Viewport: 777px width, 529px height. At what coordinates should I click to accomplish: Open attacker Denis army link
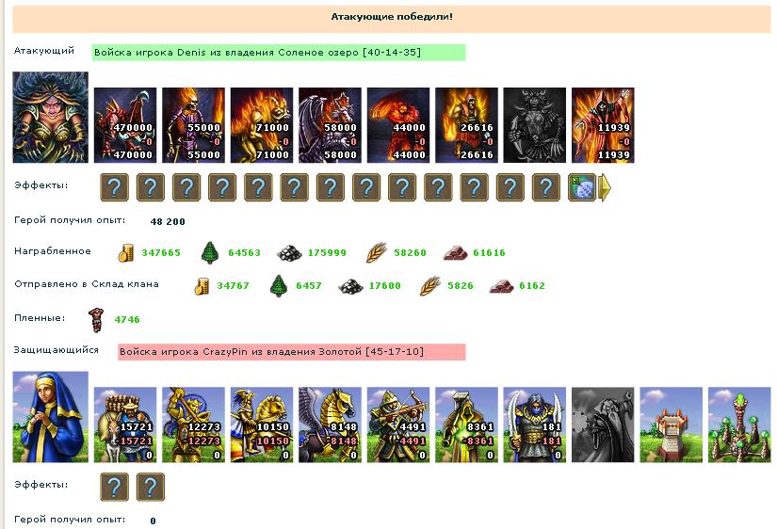pyautogui.click(x=258, y=53)
